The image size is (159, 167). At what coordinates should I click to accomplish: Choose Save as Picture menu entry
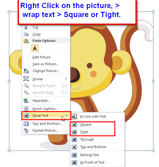[46, 64]
